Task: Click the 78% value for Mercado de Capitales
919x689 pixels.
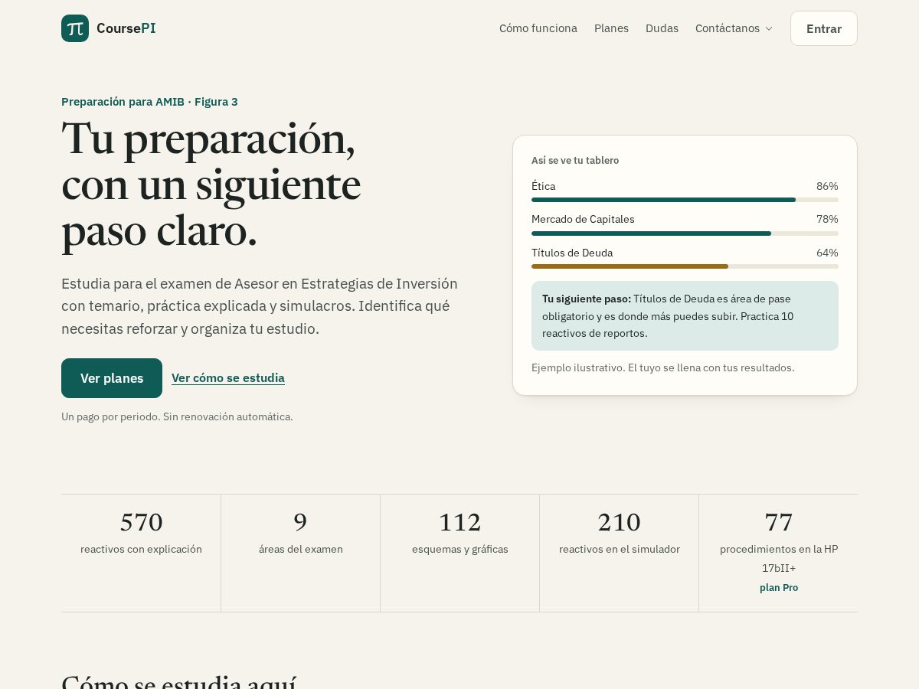Action: point(827,219)
